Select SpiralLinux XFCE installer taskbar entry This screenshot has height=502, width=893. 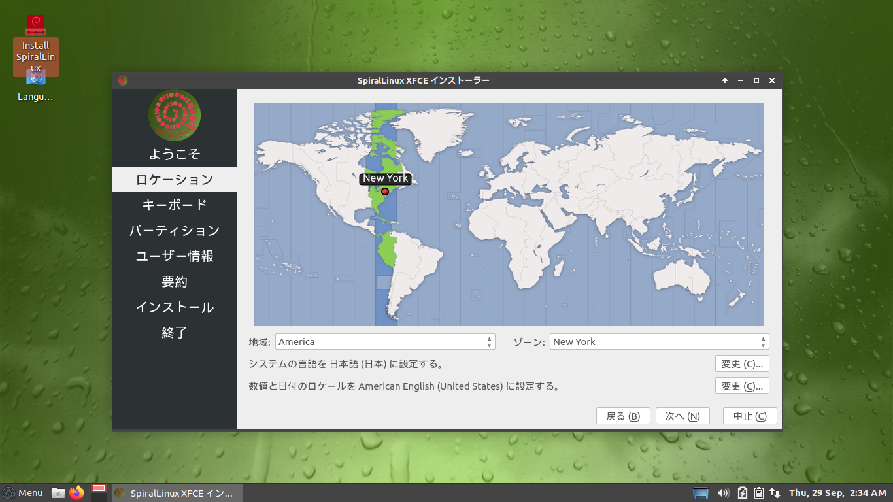(177, 493)
